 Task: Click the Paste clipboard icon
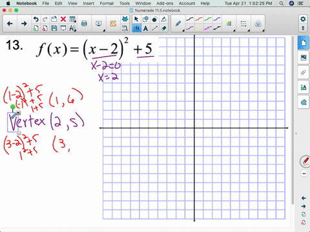pos(54,19)
